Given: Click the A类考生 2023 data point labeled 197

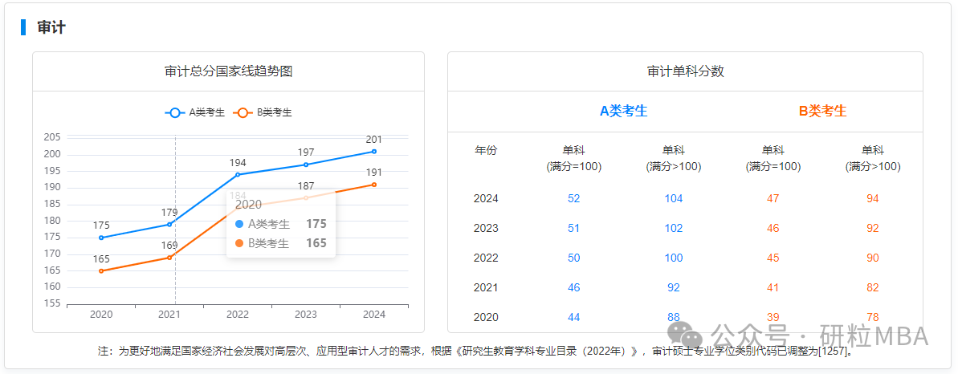Looking at the screenshot, I should click(306, 165).
